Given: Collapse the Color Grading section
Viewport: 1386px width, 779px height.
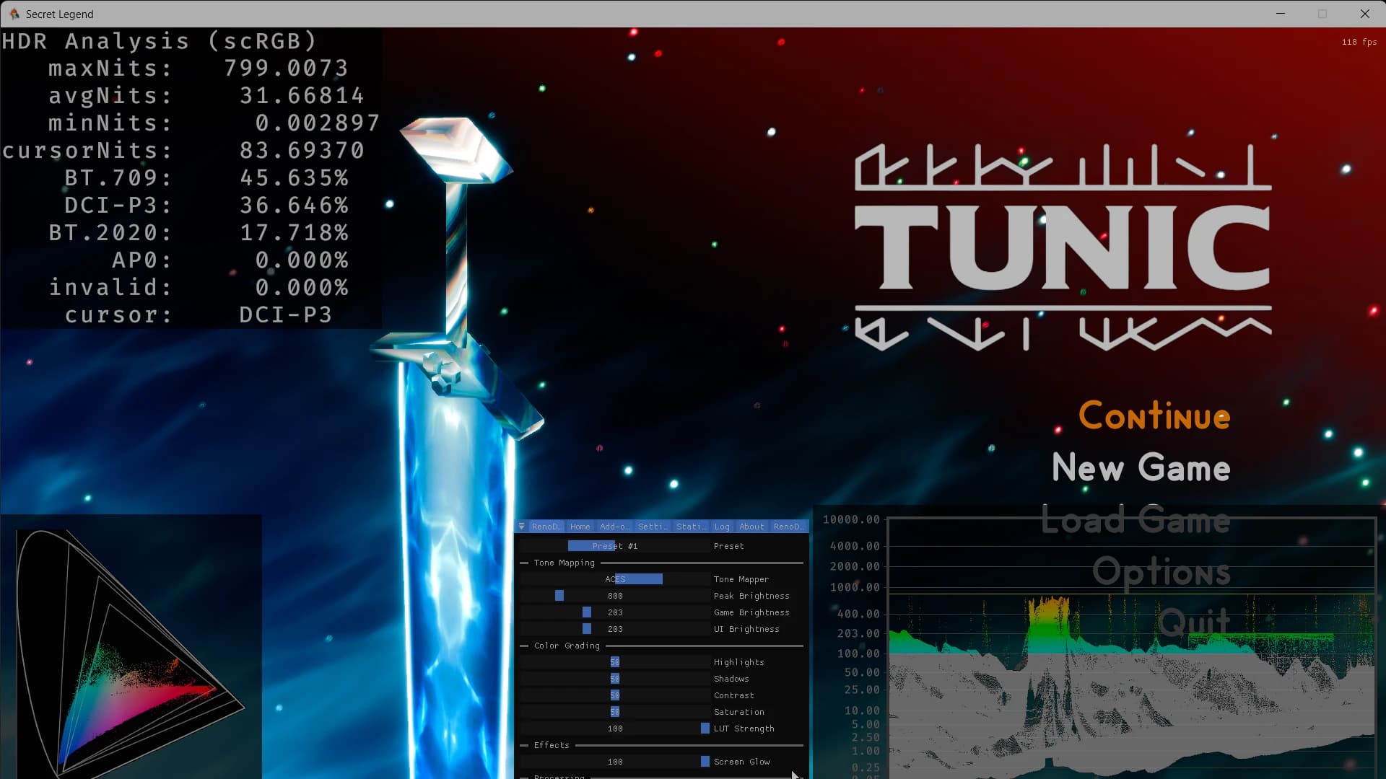Looking at the screenshot, I should point(566,646).
